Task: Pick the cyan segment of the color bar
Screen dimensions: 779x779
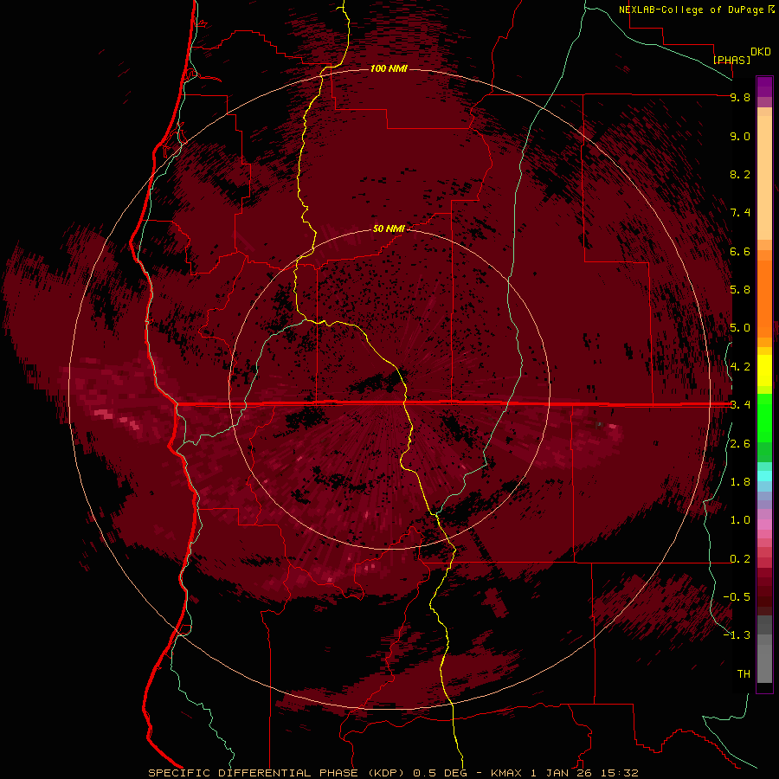Action: tap(764, 476)
